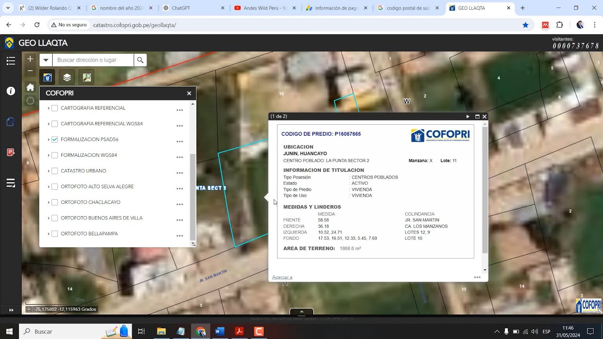Open browser extensions puzzle icon
This screenshot has width=603, height=339.
point(560,25)
